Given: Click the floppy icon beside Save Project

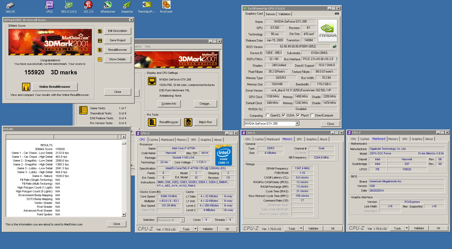Looking at the screenshot, I should pos(100,41).
